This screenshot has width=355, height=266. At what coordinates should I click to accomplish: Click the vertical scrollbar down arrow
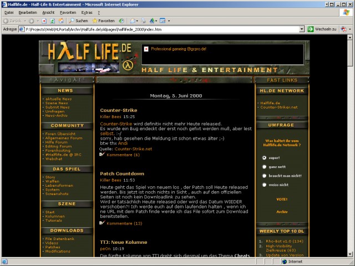click(x=350, y=254)
